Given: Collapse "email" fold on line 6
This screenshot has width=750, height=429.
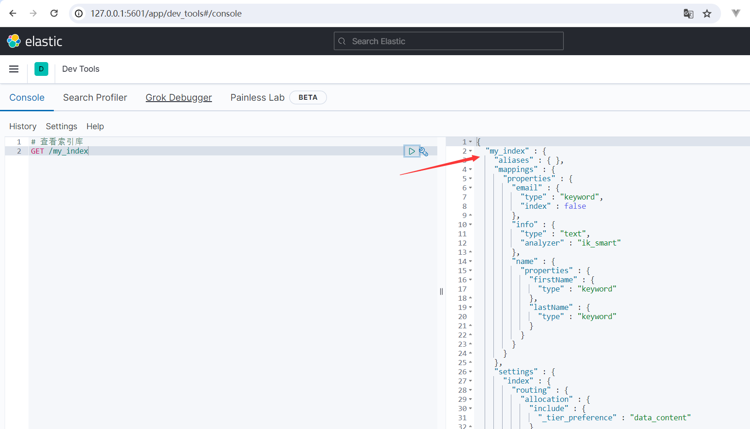Looking at the screenshot, I should (470, 188).
